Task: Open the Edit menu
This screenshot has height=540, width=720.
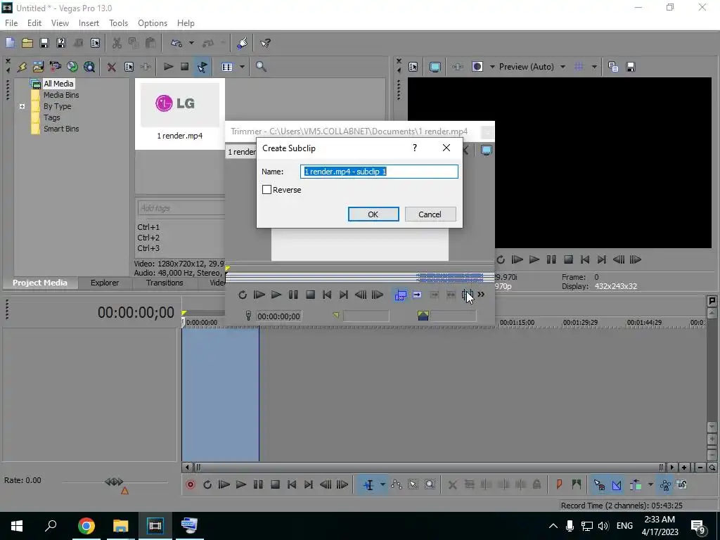Action: point(34,23)
